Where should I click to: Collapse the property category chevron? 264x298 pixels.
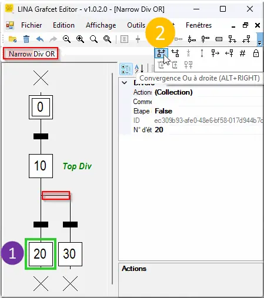point(125,82)
